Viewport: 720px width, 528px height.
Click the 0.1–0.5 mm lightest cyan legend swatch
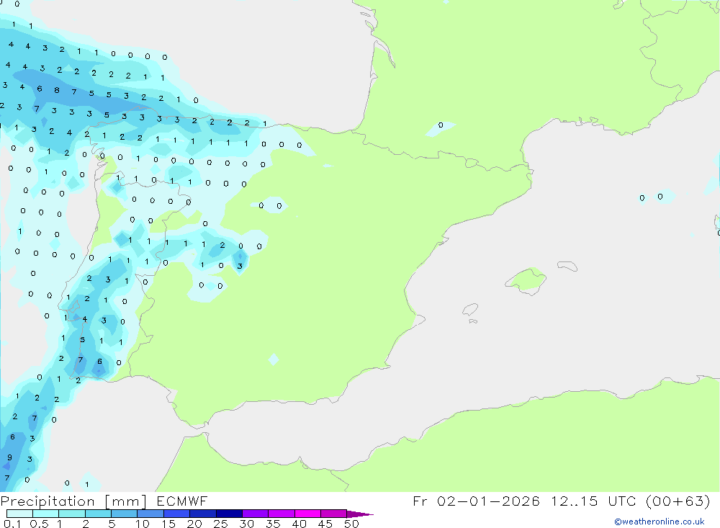point(19,514)
